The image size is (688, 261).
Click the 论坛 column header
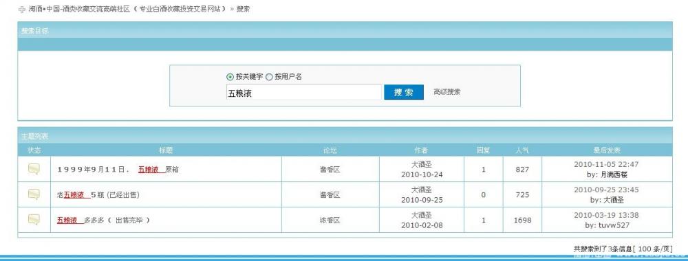pos(330,150)
